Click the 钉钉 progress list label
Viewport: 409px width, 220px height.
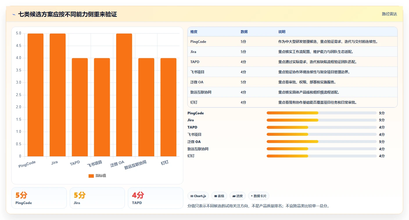click(191, 156)
